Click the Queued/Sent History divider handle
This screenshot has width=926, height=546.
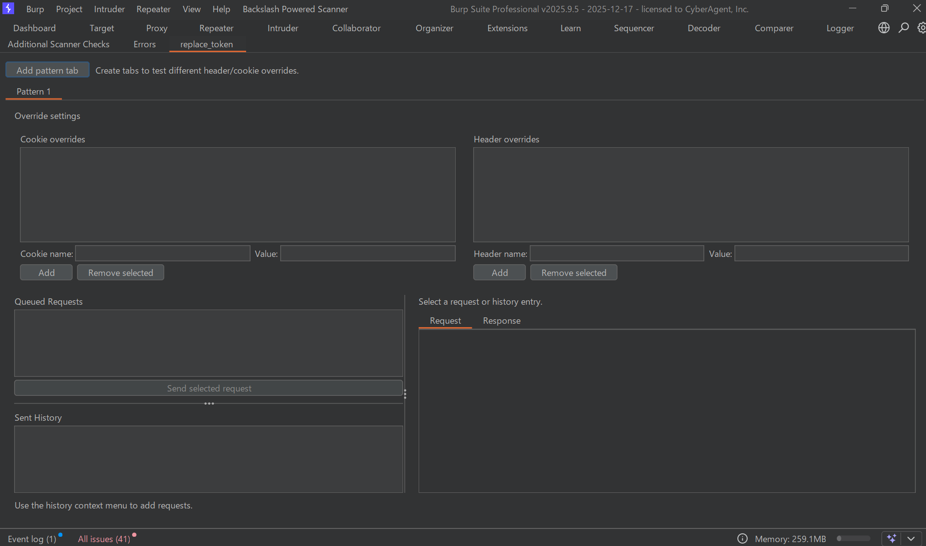point(209,404)
